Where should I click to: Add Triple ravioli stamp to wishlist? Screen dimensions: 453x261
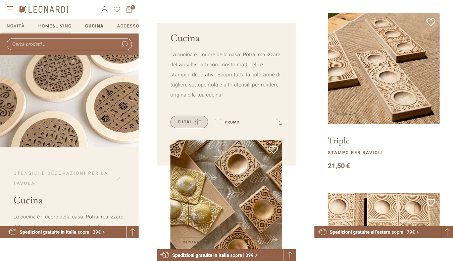431,22
